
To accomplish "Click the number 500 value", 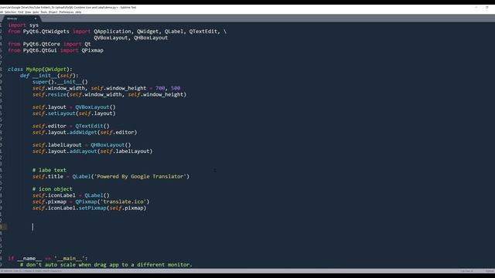I will click(176, 88).
